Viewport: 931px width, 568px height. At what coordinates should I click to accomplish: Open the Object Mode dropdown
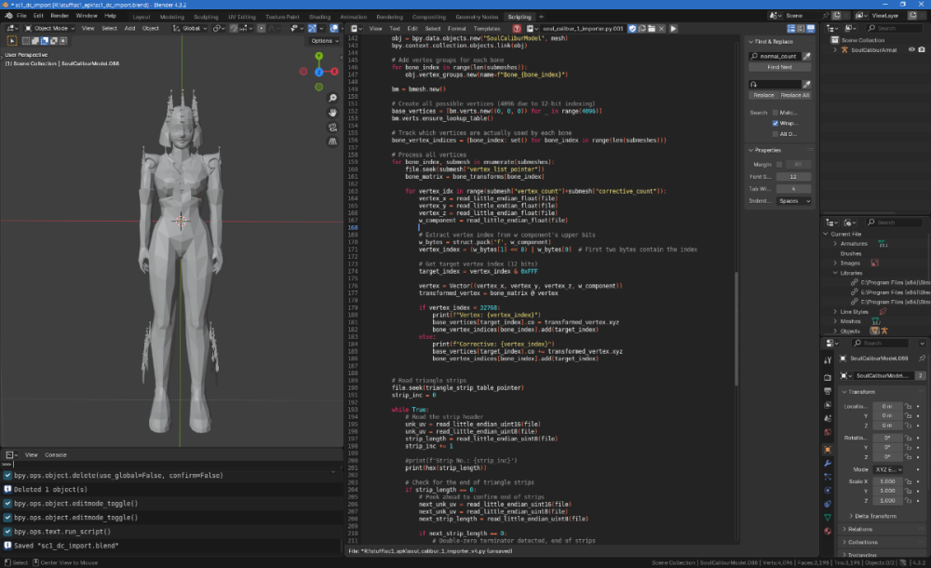click(52, 28)
